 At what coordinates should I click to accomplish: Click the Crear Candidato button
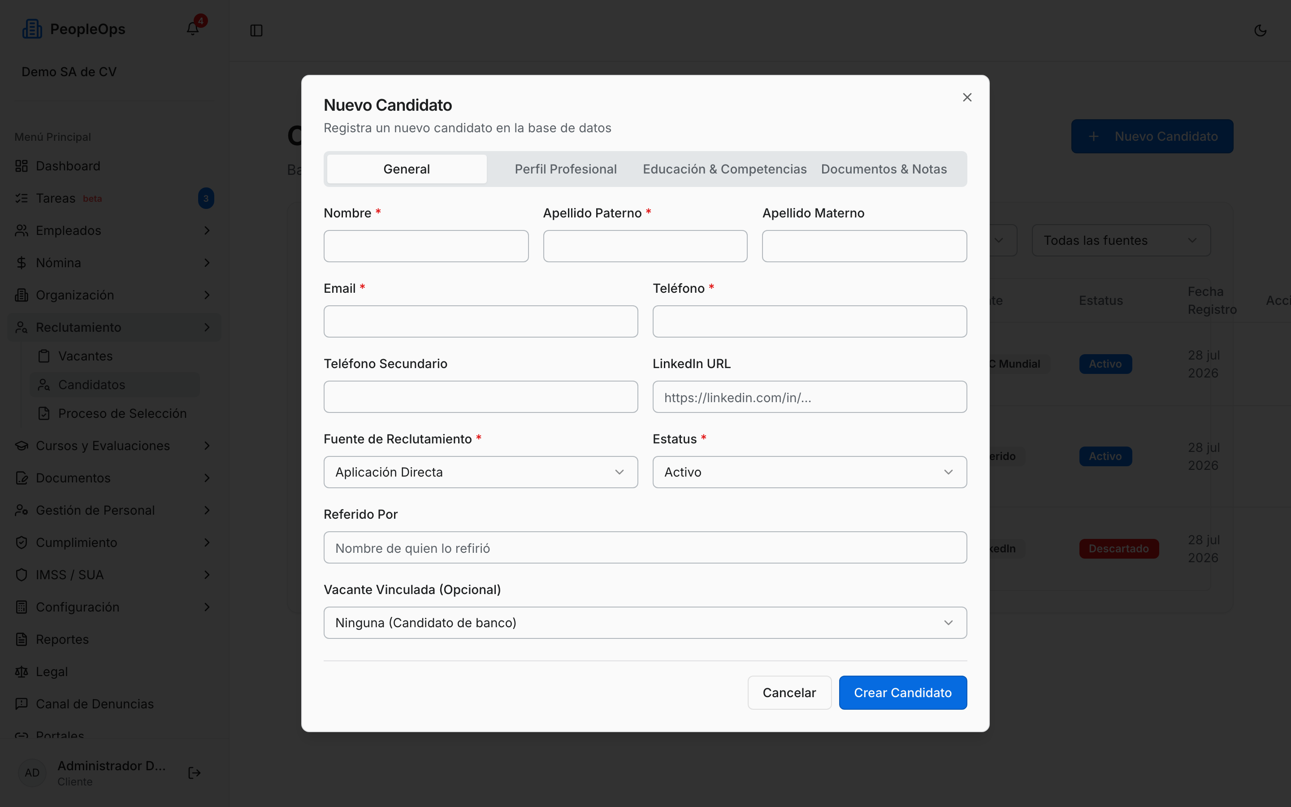click(903, 692)
